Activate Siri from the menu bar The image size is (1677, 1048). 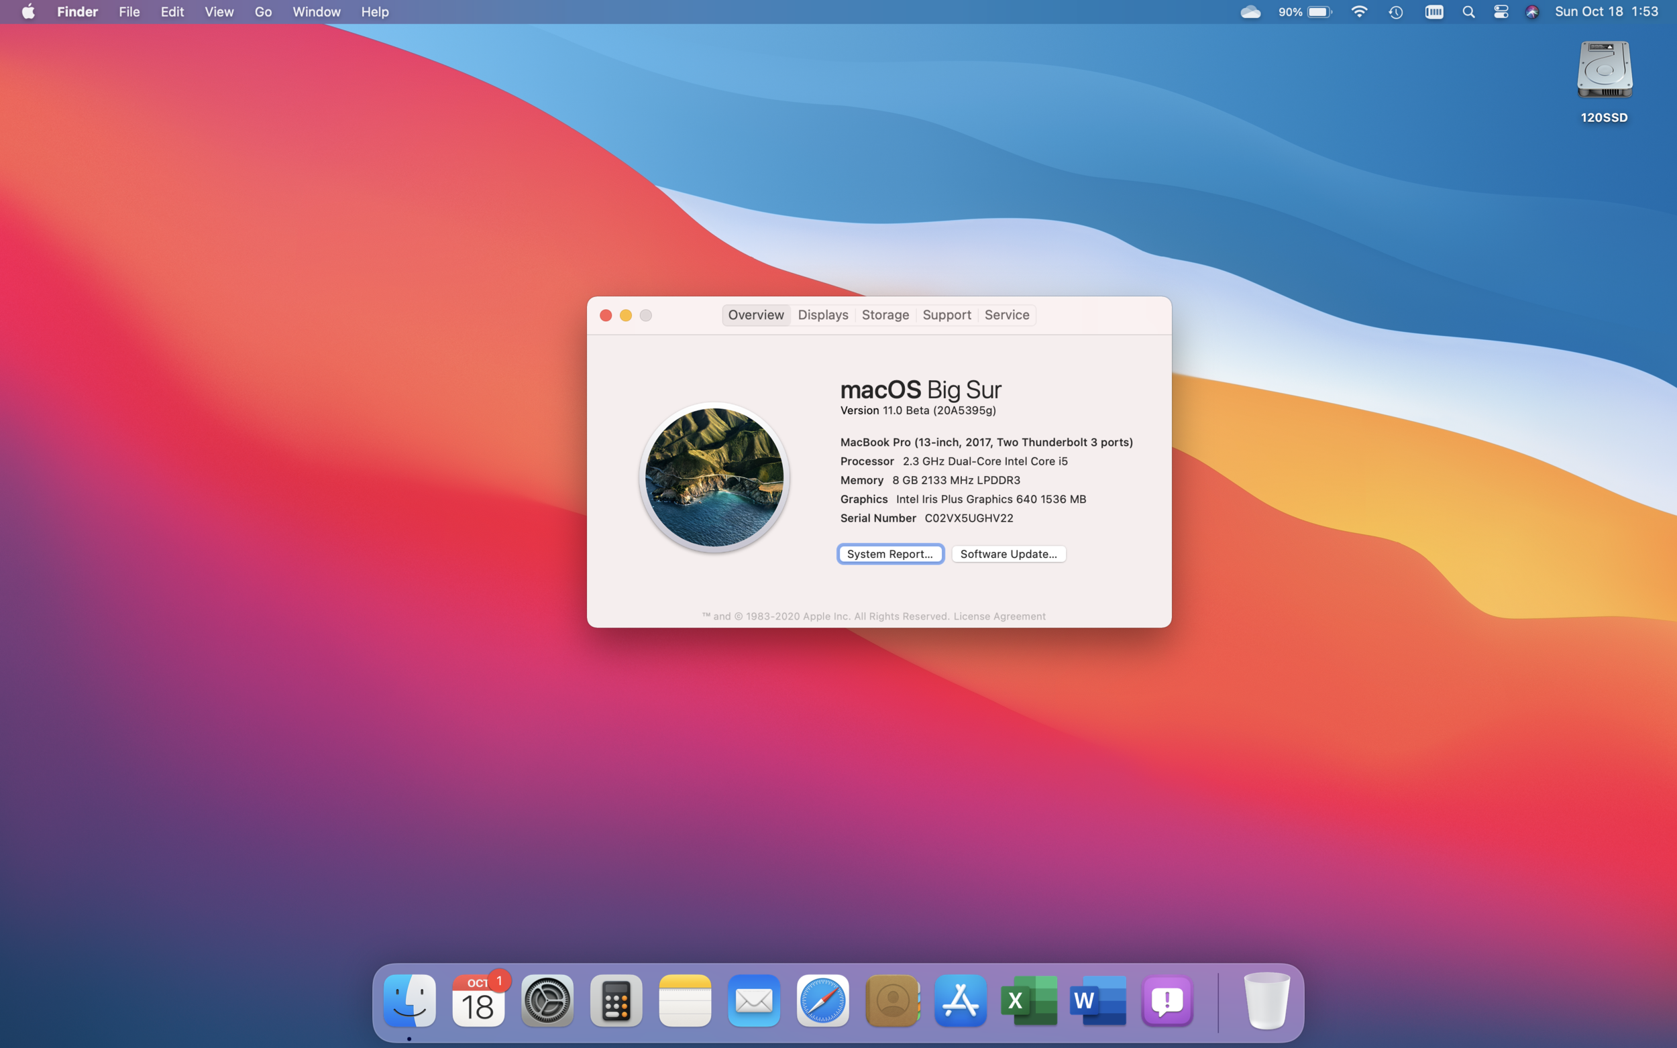[x=1532, y=12]
